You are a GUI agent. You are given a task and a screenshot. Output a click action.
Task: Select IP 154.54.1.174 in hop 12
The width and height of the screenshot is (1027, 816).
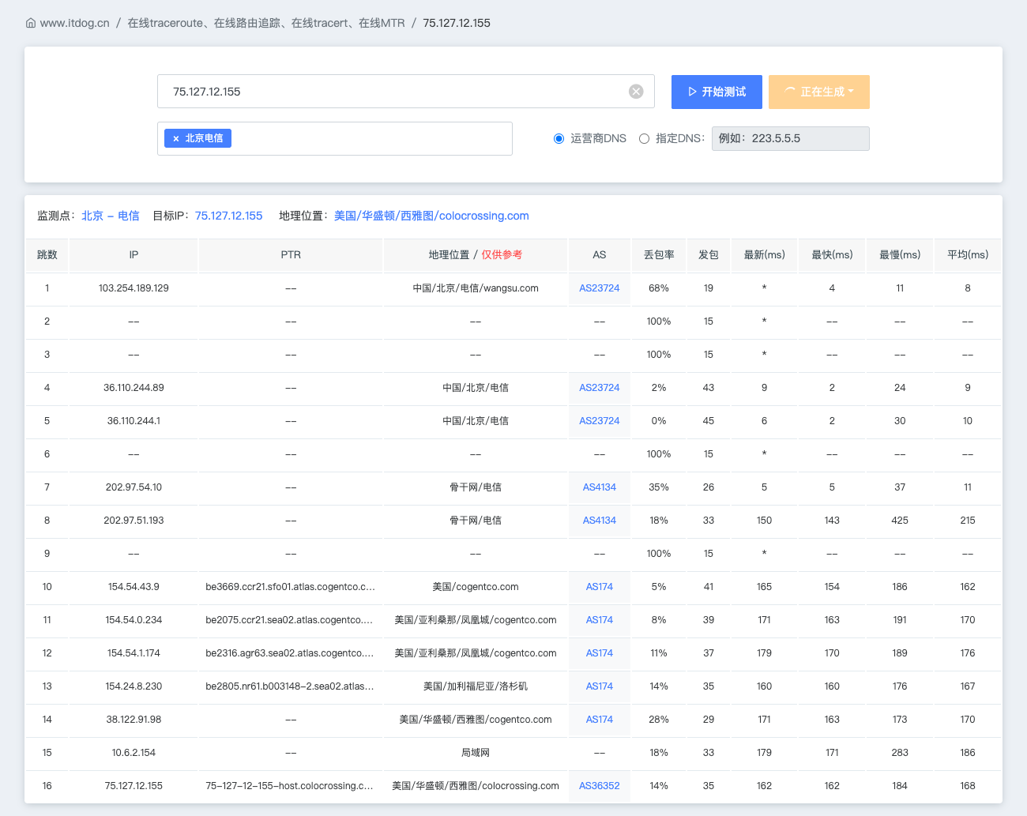click(x=134, y=653)
